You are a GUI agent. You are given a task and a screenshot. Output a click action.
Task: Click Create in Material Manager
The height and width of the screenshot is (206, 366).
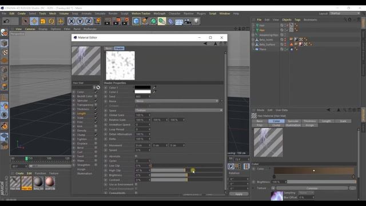[19, 173]
